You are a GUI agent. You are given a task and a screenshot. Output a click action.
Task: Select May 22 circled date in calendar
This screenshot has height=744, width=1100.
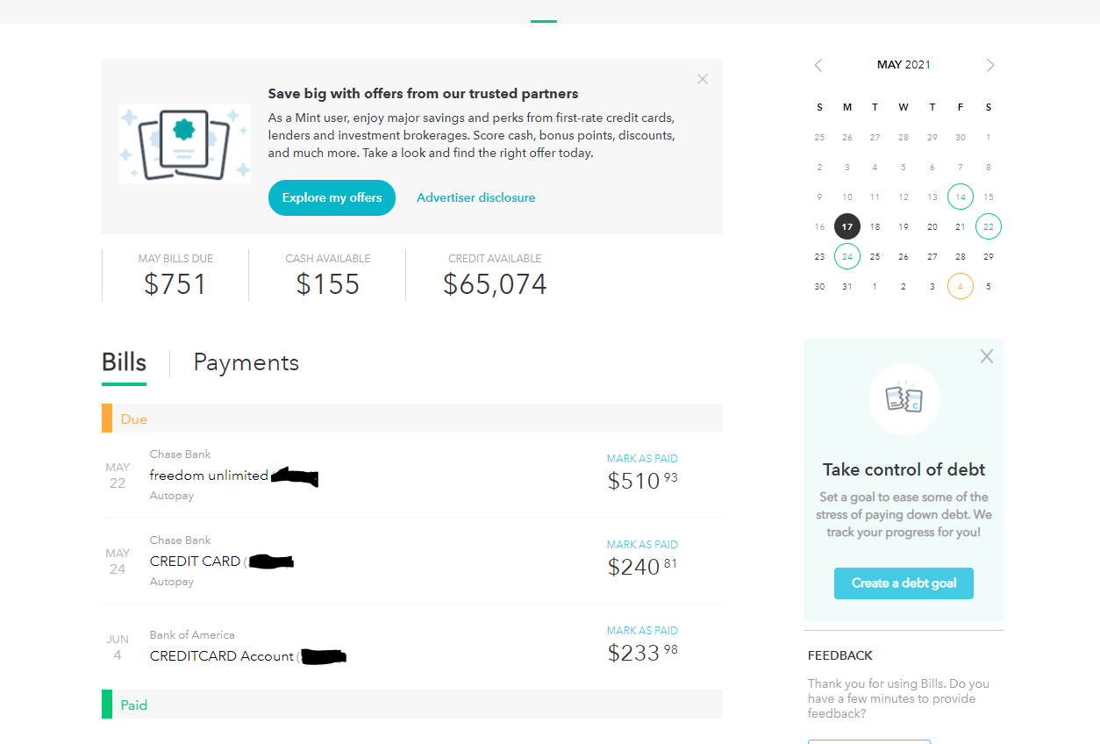click(989, 226)
